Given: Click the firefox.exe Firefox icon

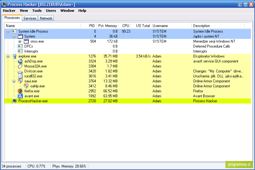Looking at the screenshot, I should point(20,91).
